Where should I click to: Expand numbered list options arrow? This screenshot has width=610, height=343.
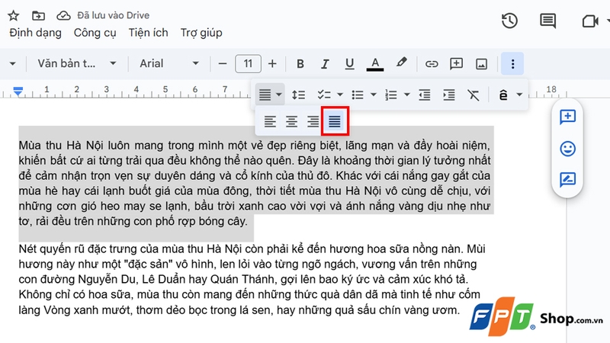406,95
